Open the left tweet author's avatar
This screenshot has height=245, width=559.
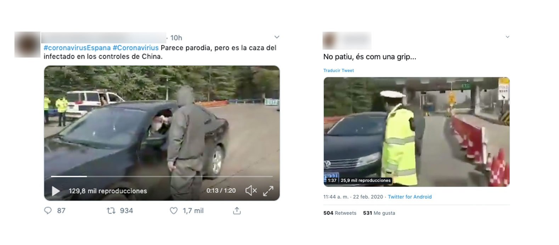point(27,45)
